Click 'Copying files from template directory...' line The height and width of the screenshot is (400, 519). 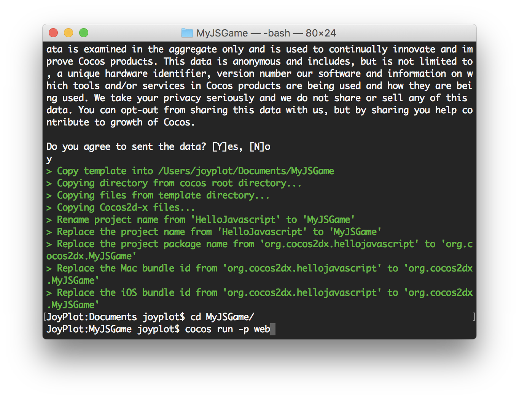pyautogui.click(x=163, y=195)
